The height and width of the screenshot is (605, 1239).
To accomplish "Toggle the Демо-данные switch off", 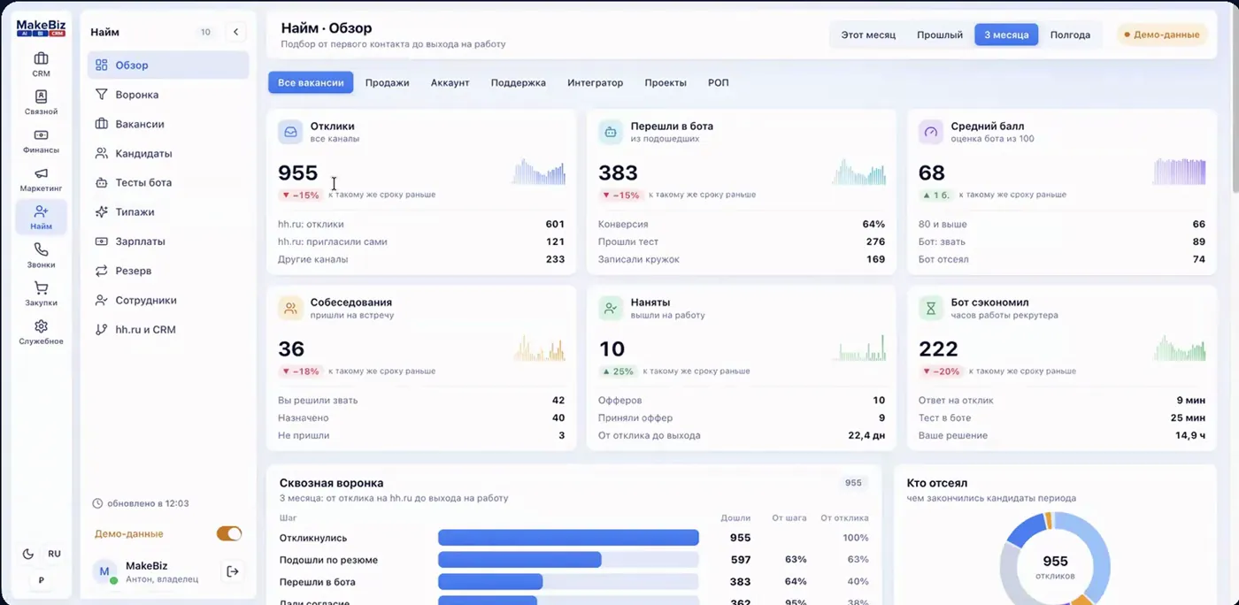I will [229, 533].
